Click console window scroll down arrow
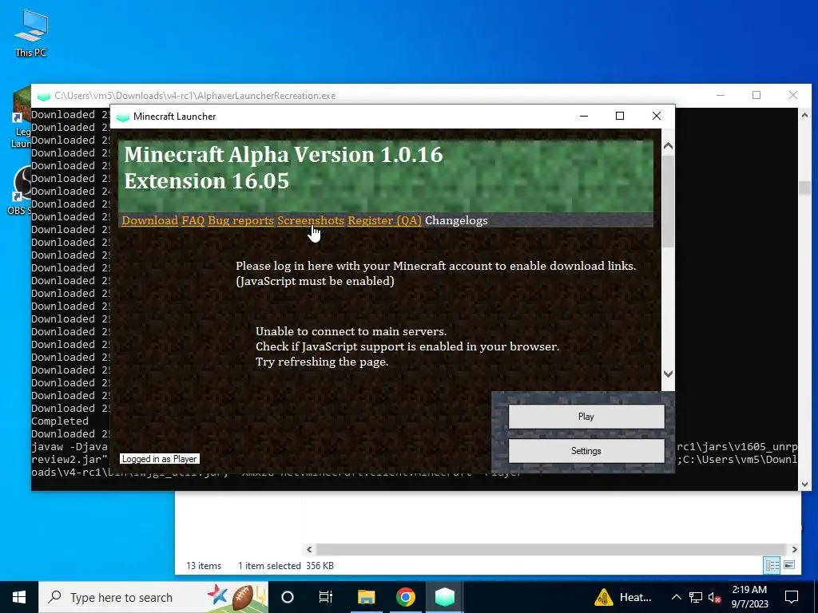 (804, 484)
